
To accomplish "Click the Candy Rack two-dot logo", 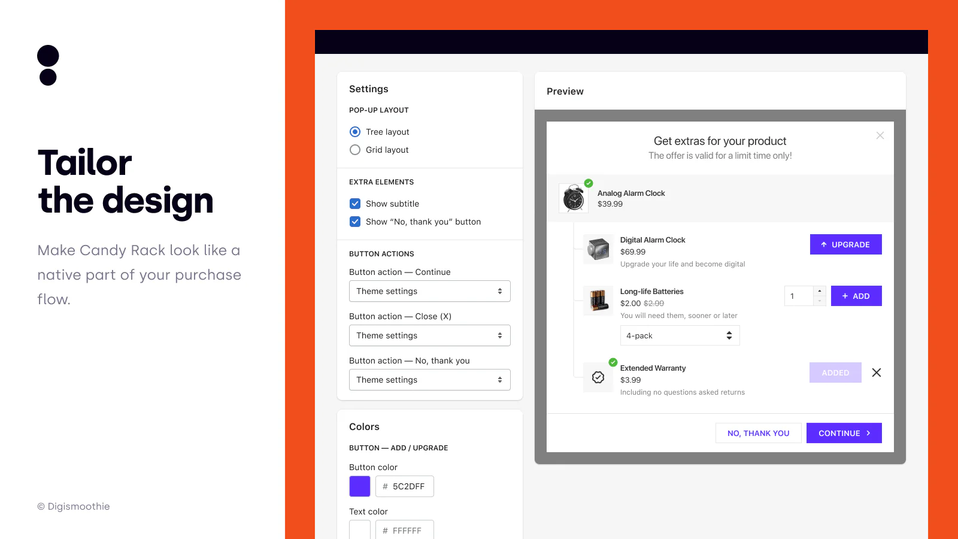I will pos(48,65).
